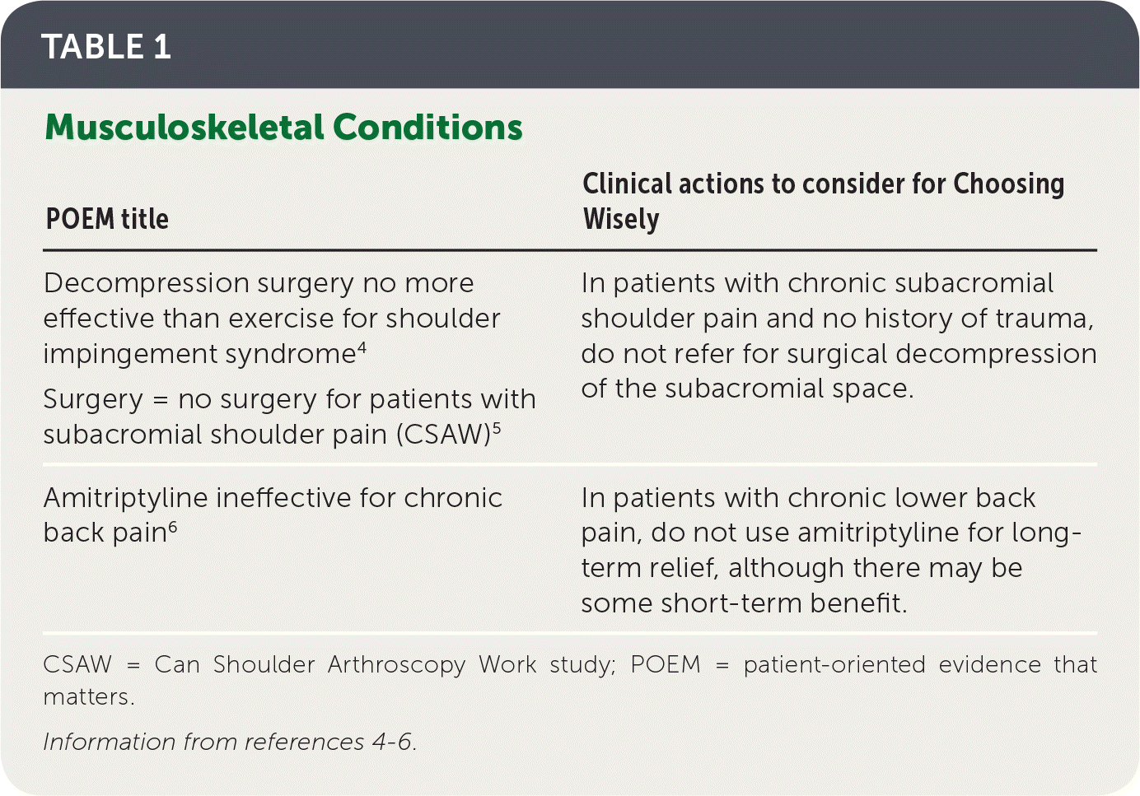
Task: Click the subacromial shoulder pain clinical action text
Action: (838, 336)
